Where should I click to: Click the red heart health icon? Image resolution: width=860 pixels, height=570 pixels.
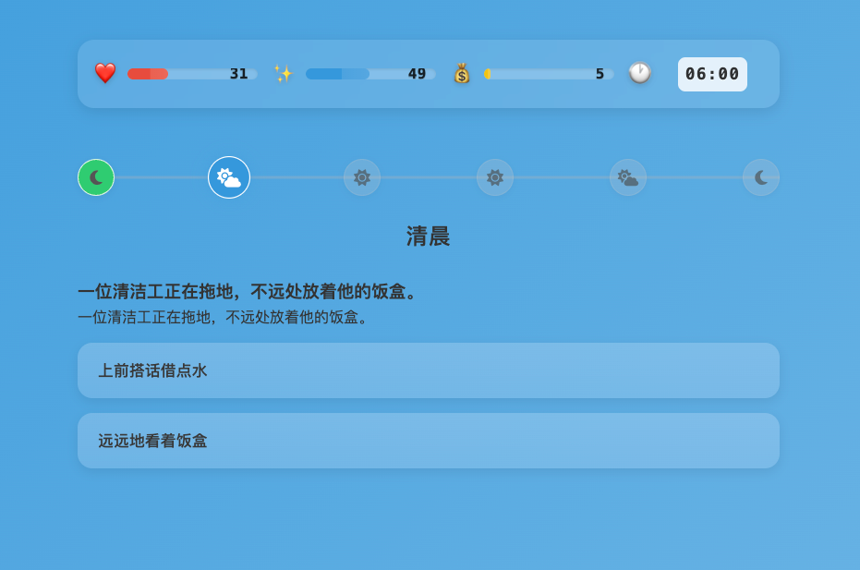(105, 71)
